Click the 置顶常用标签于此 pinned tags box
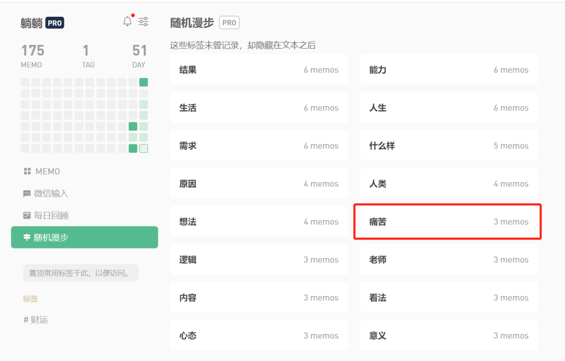Image resolution: width=565 pixels, height=361 pixels. pyautogui.click(x=81, y=273)
